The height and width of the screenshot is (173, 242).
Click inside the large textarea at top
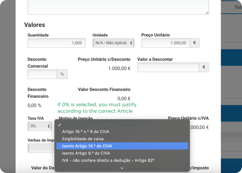(118, 7)
